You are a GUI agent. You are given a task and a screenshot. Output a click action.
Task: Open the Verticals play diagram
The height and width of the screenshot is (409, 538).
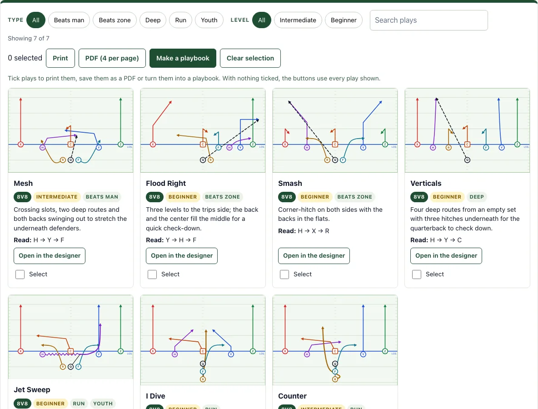[467, 130]
